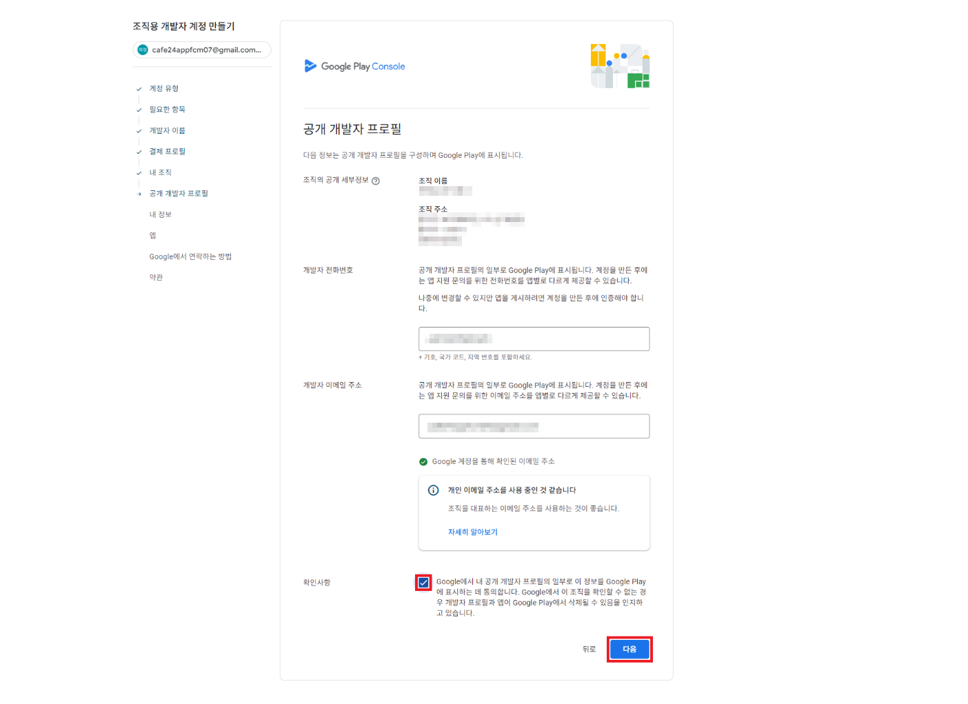Click the help icon beside 조직의 공개 세부정보
The image size is (968, 704).
[376, 181]
